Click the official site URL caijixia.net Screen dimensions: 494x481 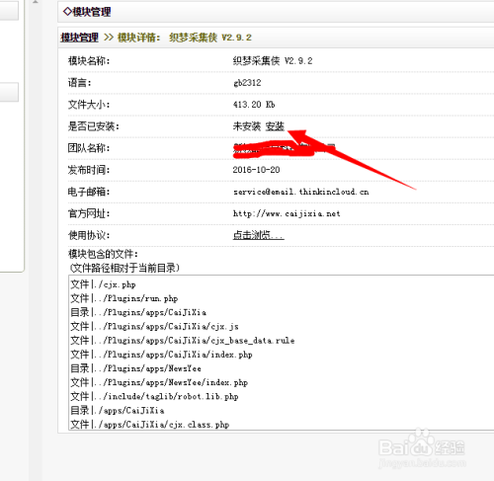coord(287,213)
